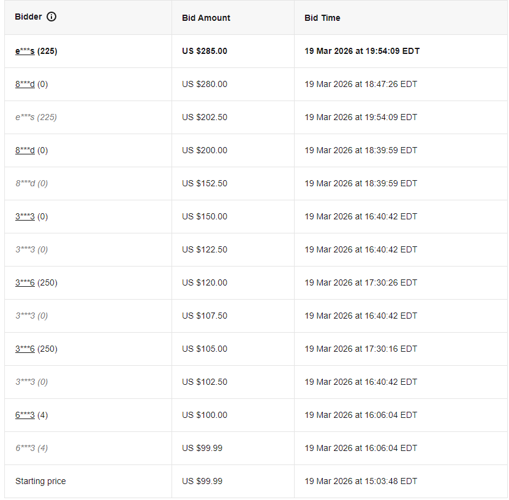Select the US $152.50 bid amount
Screen dimensions: 509x500
pos(205,183)
